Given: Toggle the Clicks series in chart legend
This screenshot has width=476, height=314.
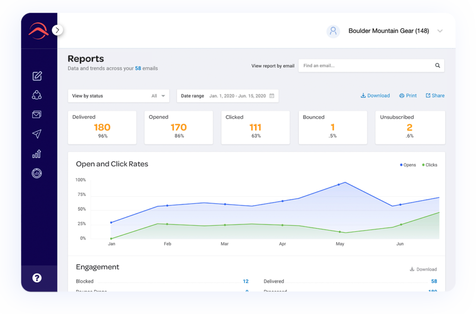Looking at the screenshot, I should tap(429, 165).
